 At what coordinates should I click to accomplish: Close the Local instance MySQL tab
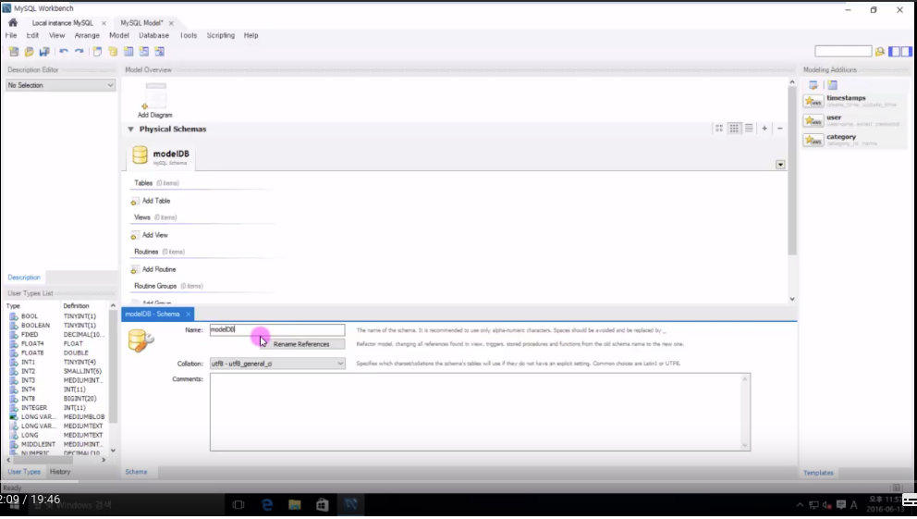coord(104,23)
